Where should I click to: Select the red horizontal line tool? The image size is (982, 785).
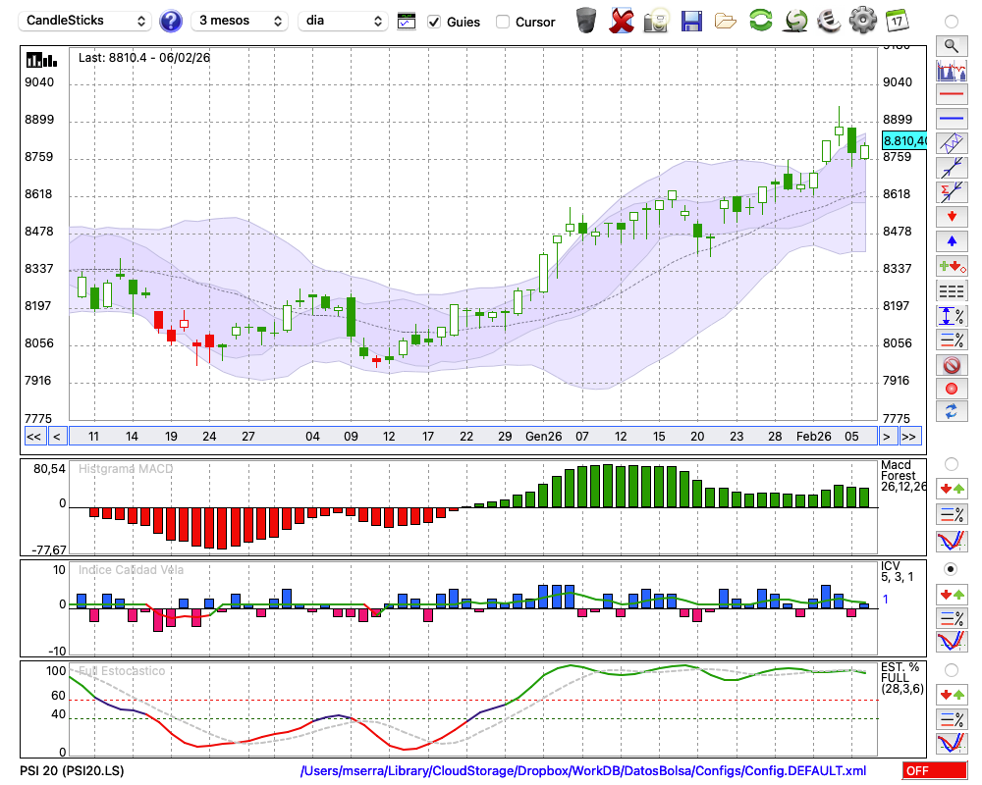951,95
